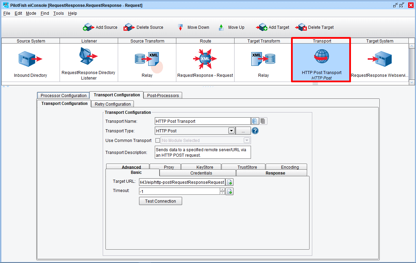Click the Move Down arrow button
The image size is (416, 263).
193,27
